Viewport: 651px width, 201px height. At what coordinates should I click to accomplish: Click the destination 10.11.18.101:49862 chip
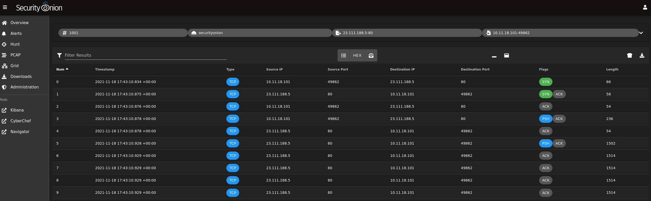point(560,33)
